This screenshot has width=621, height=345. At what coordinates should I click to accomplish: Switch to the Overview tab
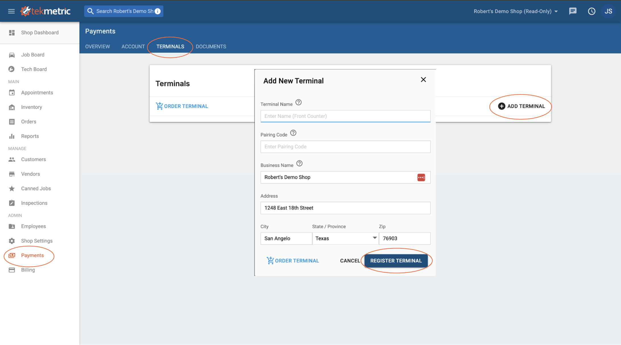(x=97, y=46)
